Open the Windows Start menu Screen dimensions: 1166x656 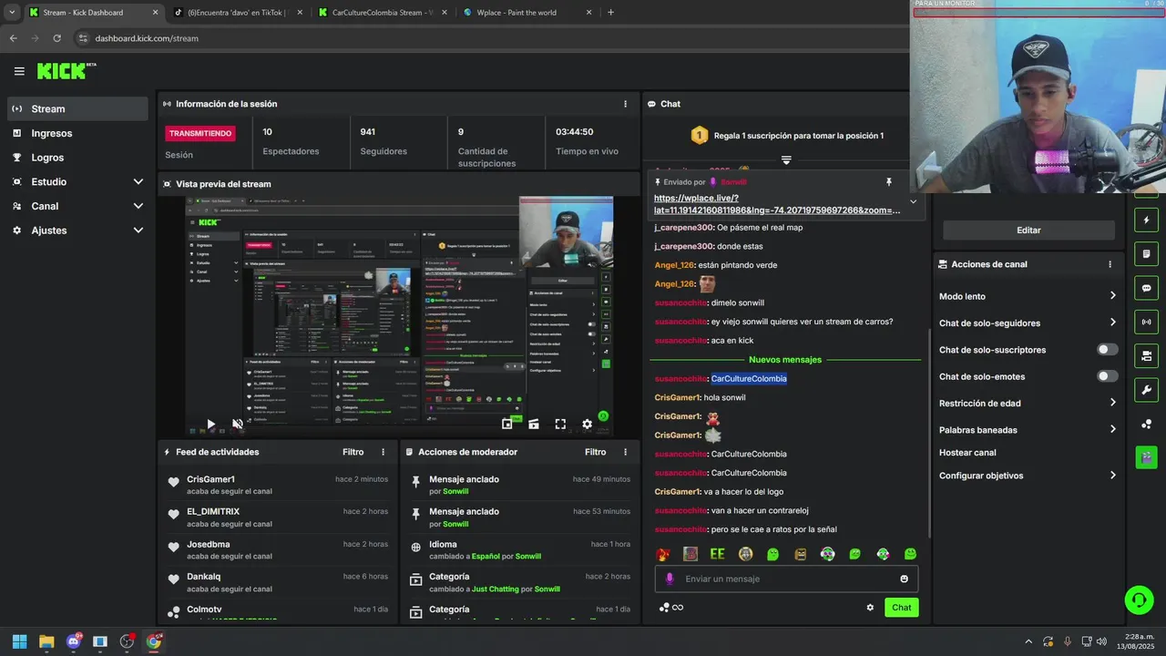(19, 641)
